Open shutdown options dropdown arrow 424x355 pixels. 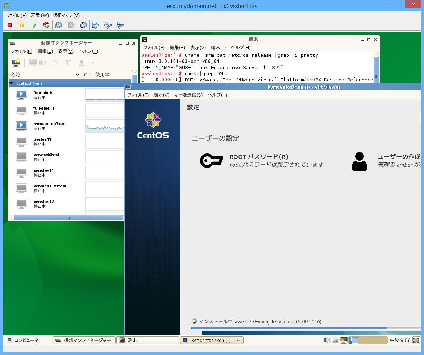point(93,63)
